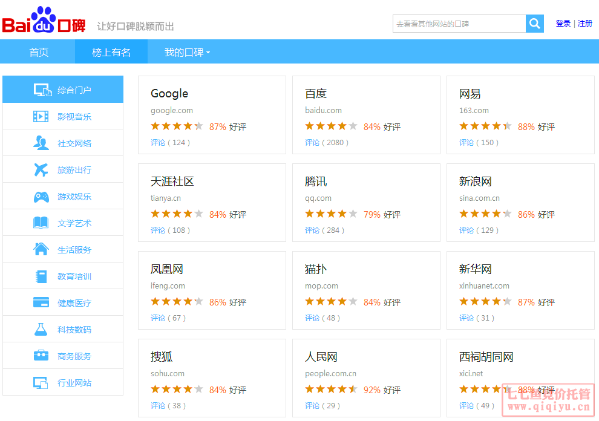Click the 登录 link

[x=563, y=24]
